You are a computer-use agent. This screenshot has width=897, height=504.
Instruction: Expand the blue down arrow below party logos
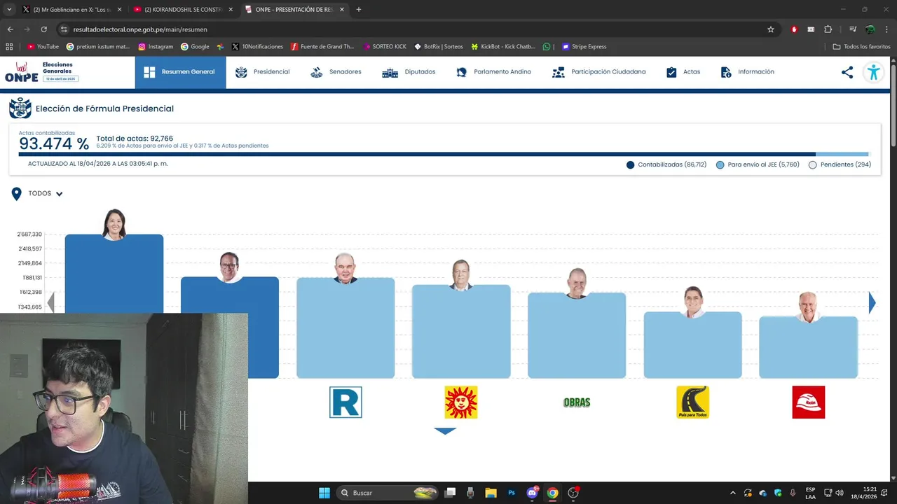445,431
